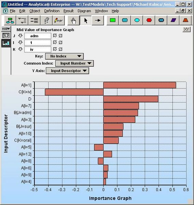Click the J slicer field showing adm
Screen dimensions: 194x205
tap(38, 36)
